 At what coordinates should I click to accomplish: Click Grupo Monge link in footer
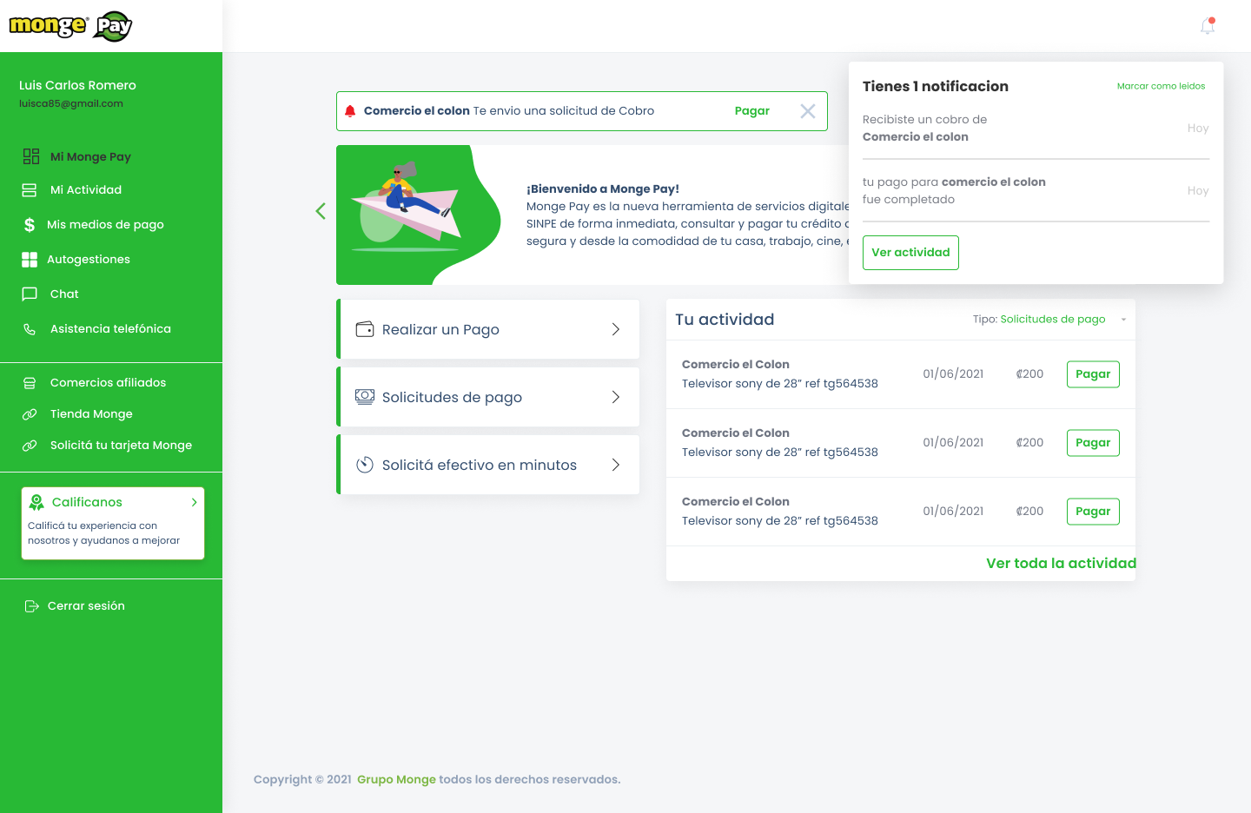pyautogui.click(x=396, y=779)
